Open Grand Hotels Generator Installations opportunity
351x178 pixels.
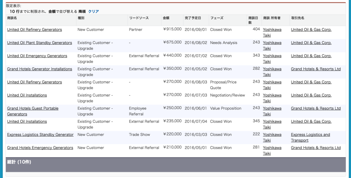click(40, 69)
